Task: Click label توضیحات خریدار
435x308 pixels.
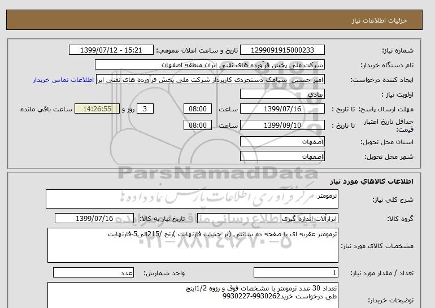Action: pos(390,300)
